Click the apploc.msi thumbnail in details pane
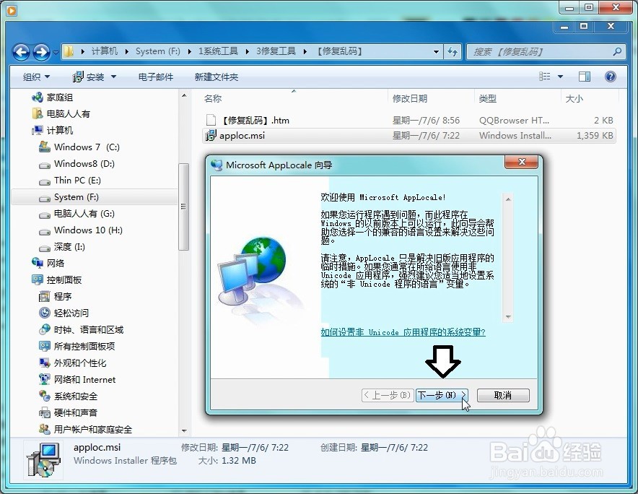The image size is (638, 494). [x=43, y=460]
